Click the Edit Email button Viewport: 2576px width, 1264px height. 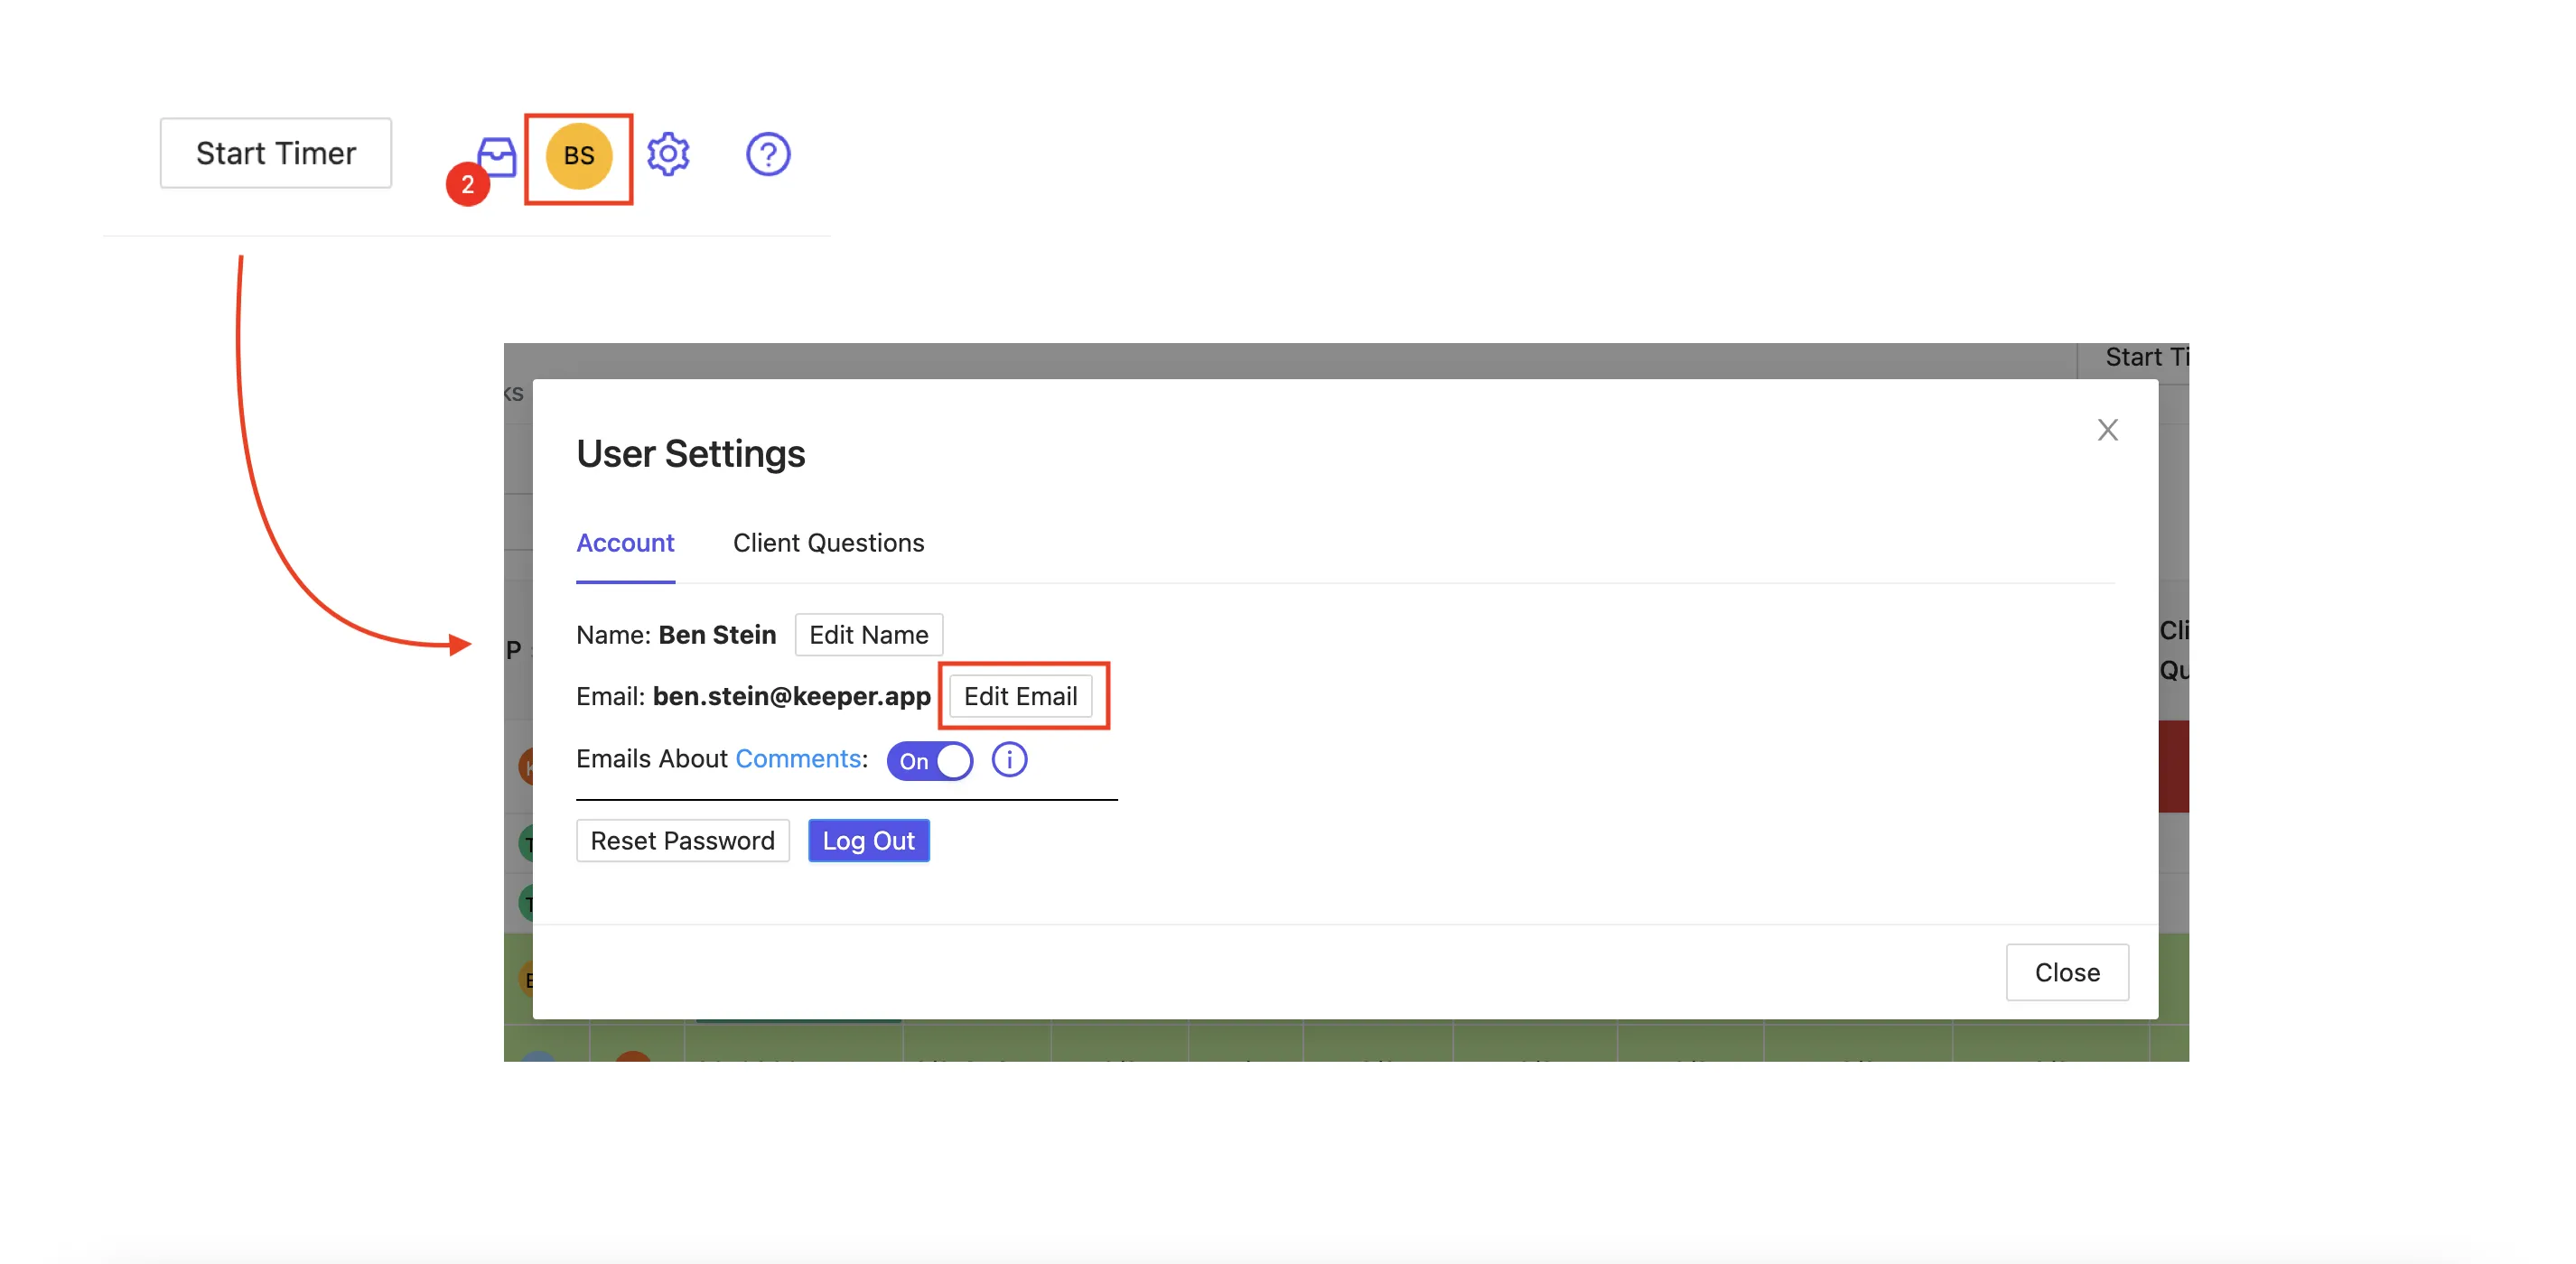(1020, 695)
